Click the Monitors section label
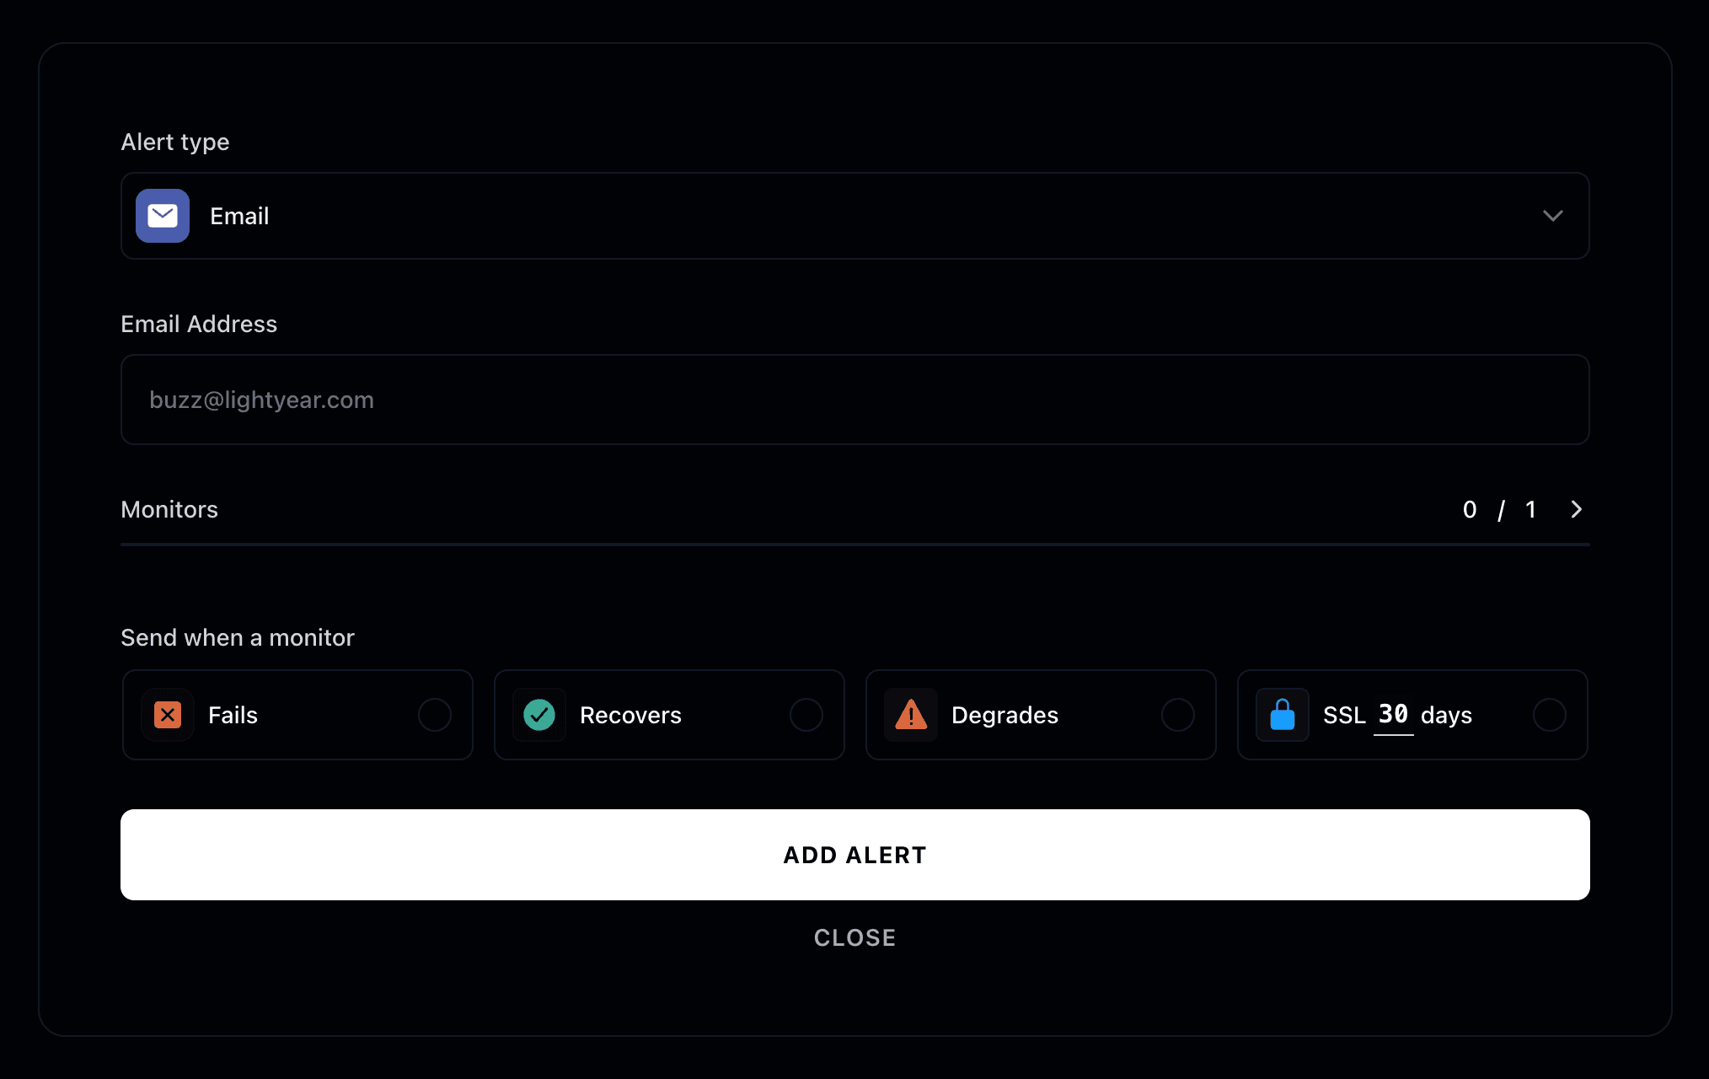1709x1079 pixels. [x=169, y=508]
